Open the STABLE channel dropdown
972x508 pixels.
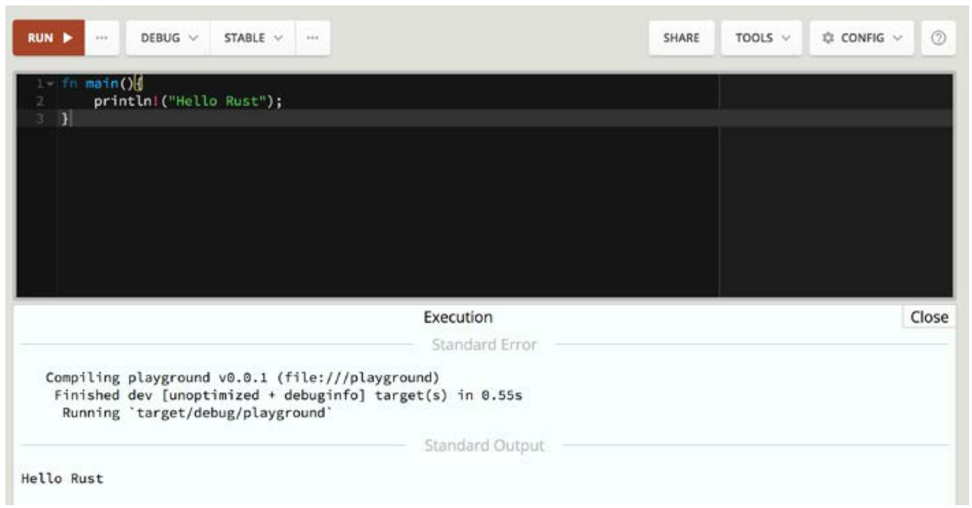pyautogui.click(x=253, y=38)
